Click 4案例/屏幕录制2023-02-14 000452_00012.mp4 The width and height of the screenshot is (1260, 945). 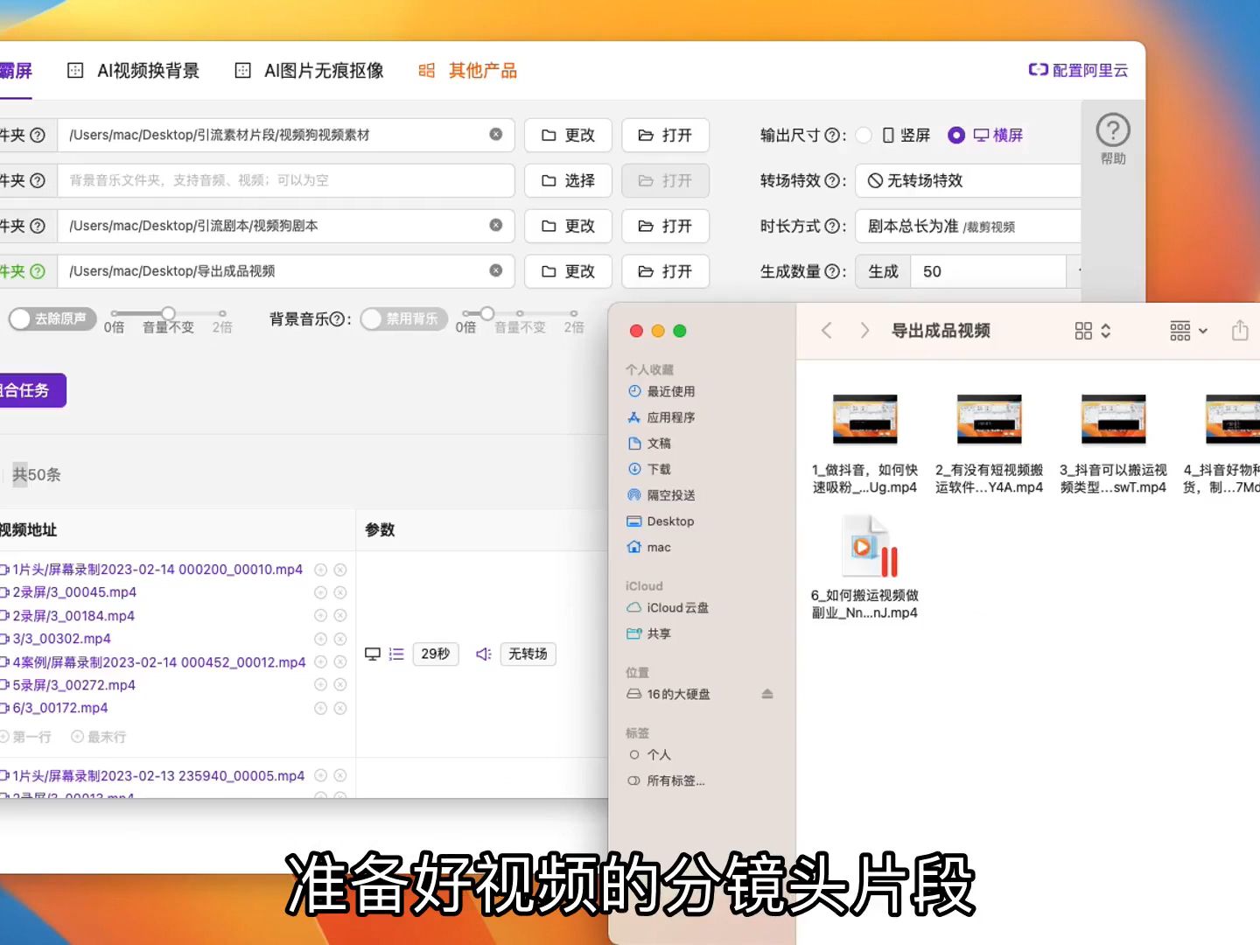(158, 662)
